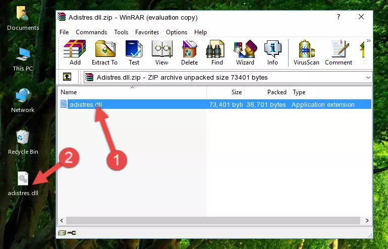Screen dimensions: 388x249
Task: Click the Delete toolbar icon
Action: [190, 52]
